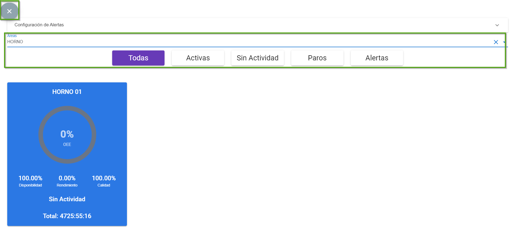The width and height of the screenshot is (511, 227).
Task: Filter by Paros
Action: pos(317,58)
